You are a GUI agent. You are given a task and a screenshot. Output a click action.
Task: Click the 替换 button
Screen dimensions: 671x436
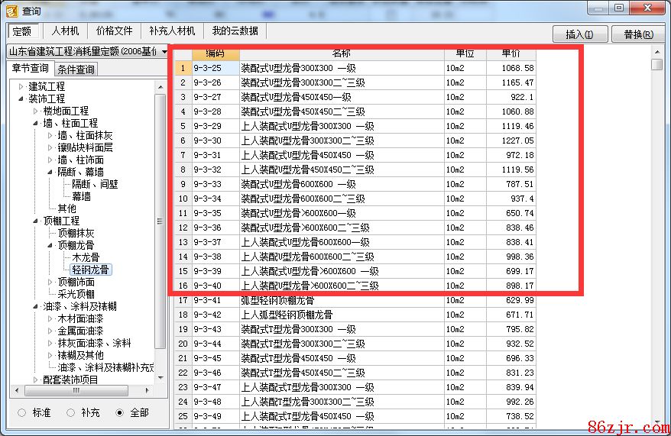pyautogui.click(x=638, y=34)
